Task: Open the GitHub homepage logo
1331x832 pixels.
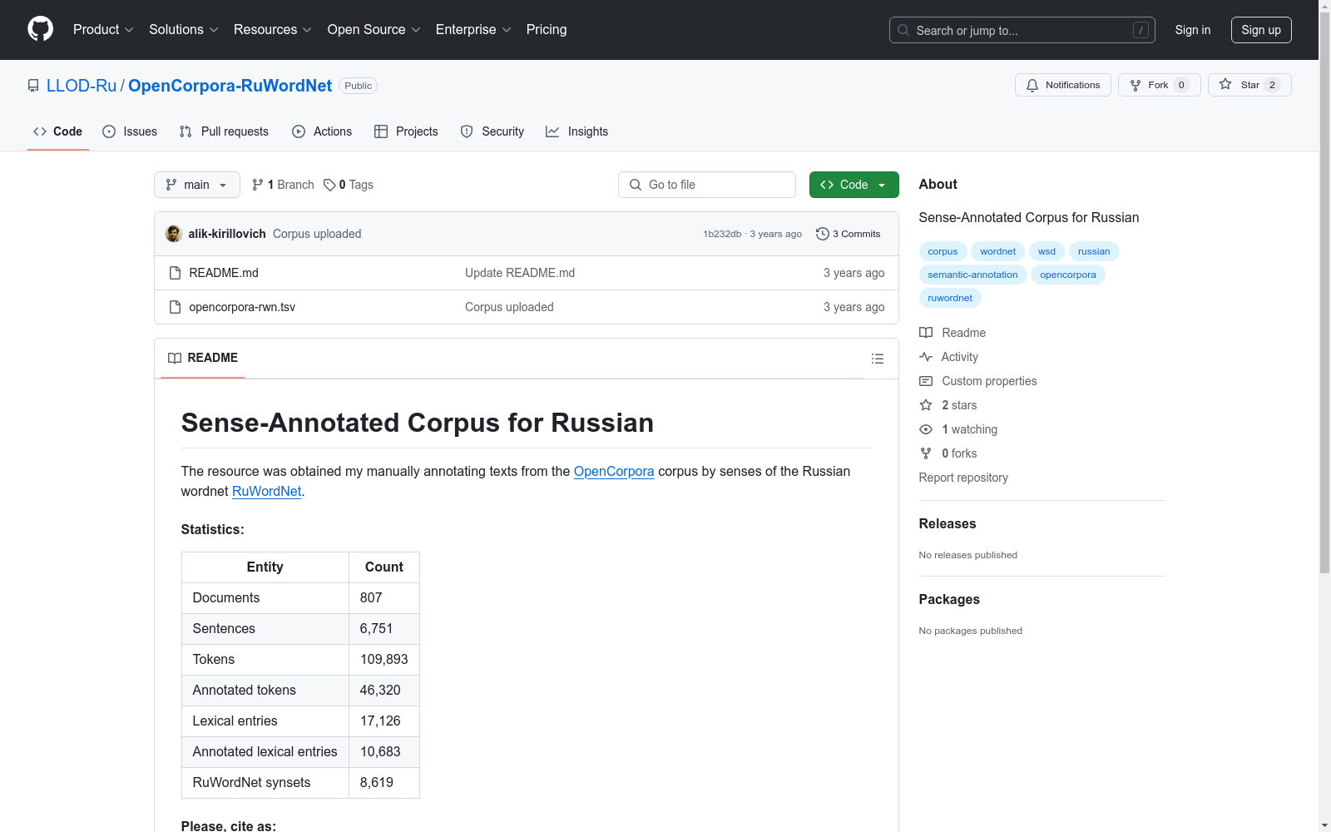Action: point(40,29)
